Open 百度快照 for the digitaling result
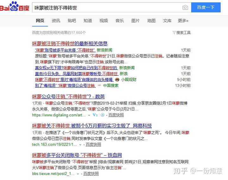This screenshot has width=228, height=180. point(116,115)
